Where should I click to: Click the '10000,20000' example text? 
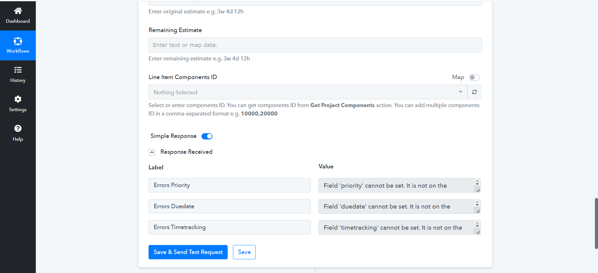(259, 114)
